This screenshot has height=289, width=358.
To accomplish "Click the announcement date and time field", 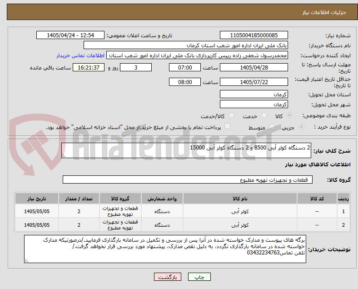I will coord(70,35).
